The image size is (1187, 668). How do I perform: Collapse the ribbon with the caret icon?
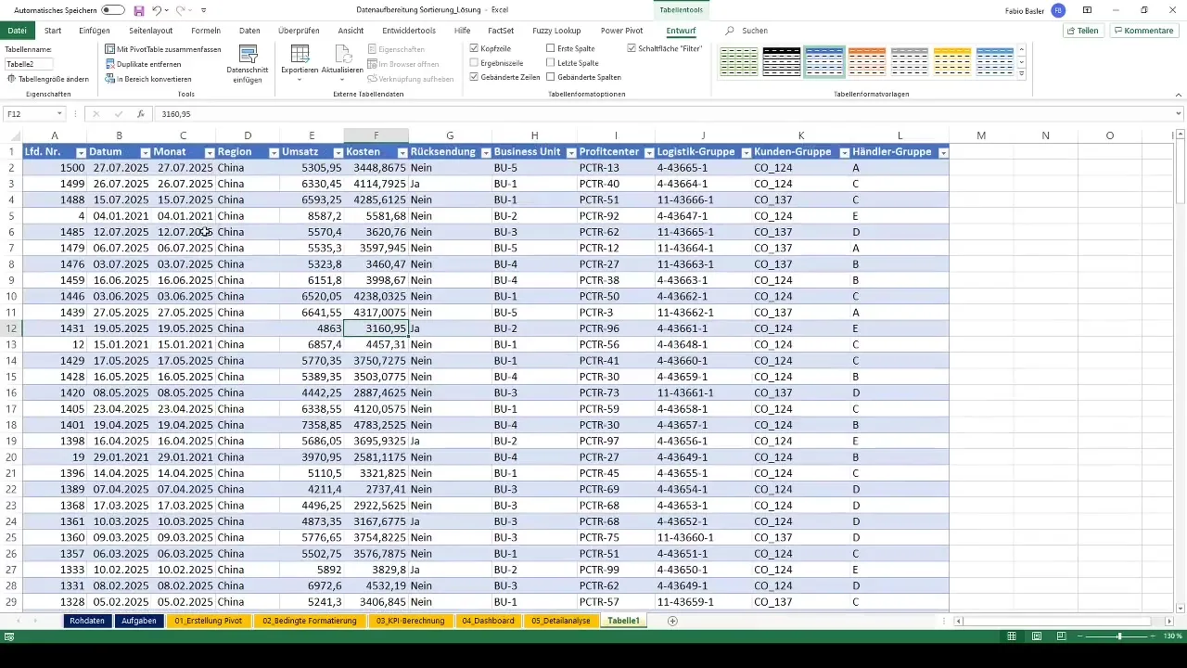pyautogui.click(x=1179, y=95)
